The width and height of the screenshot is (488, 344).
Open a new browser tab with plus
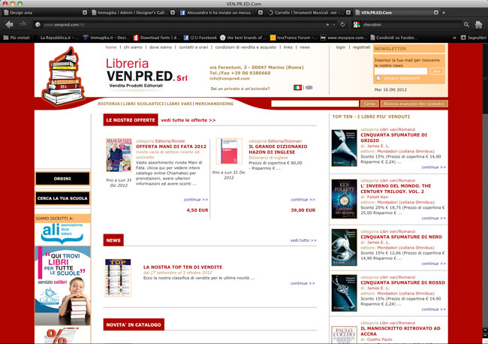click(444, 13)
